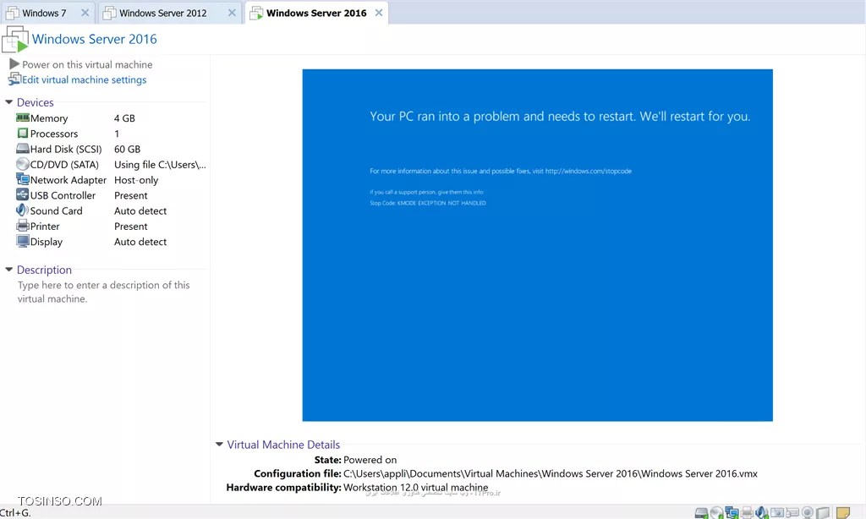The width and height of the screenshot is (866, 519).
Task: Close the Windows Server 2012 tab
Action: [x=232, y=13]
